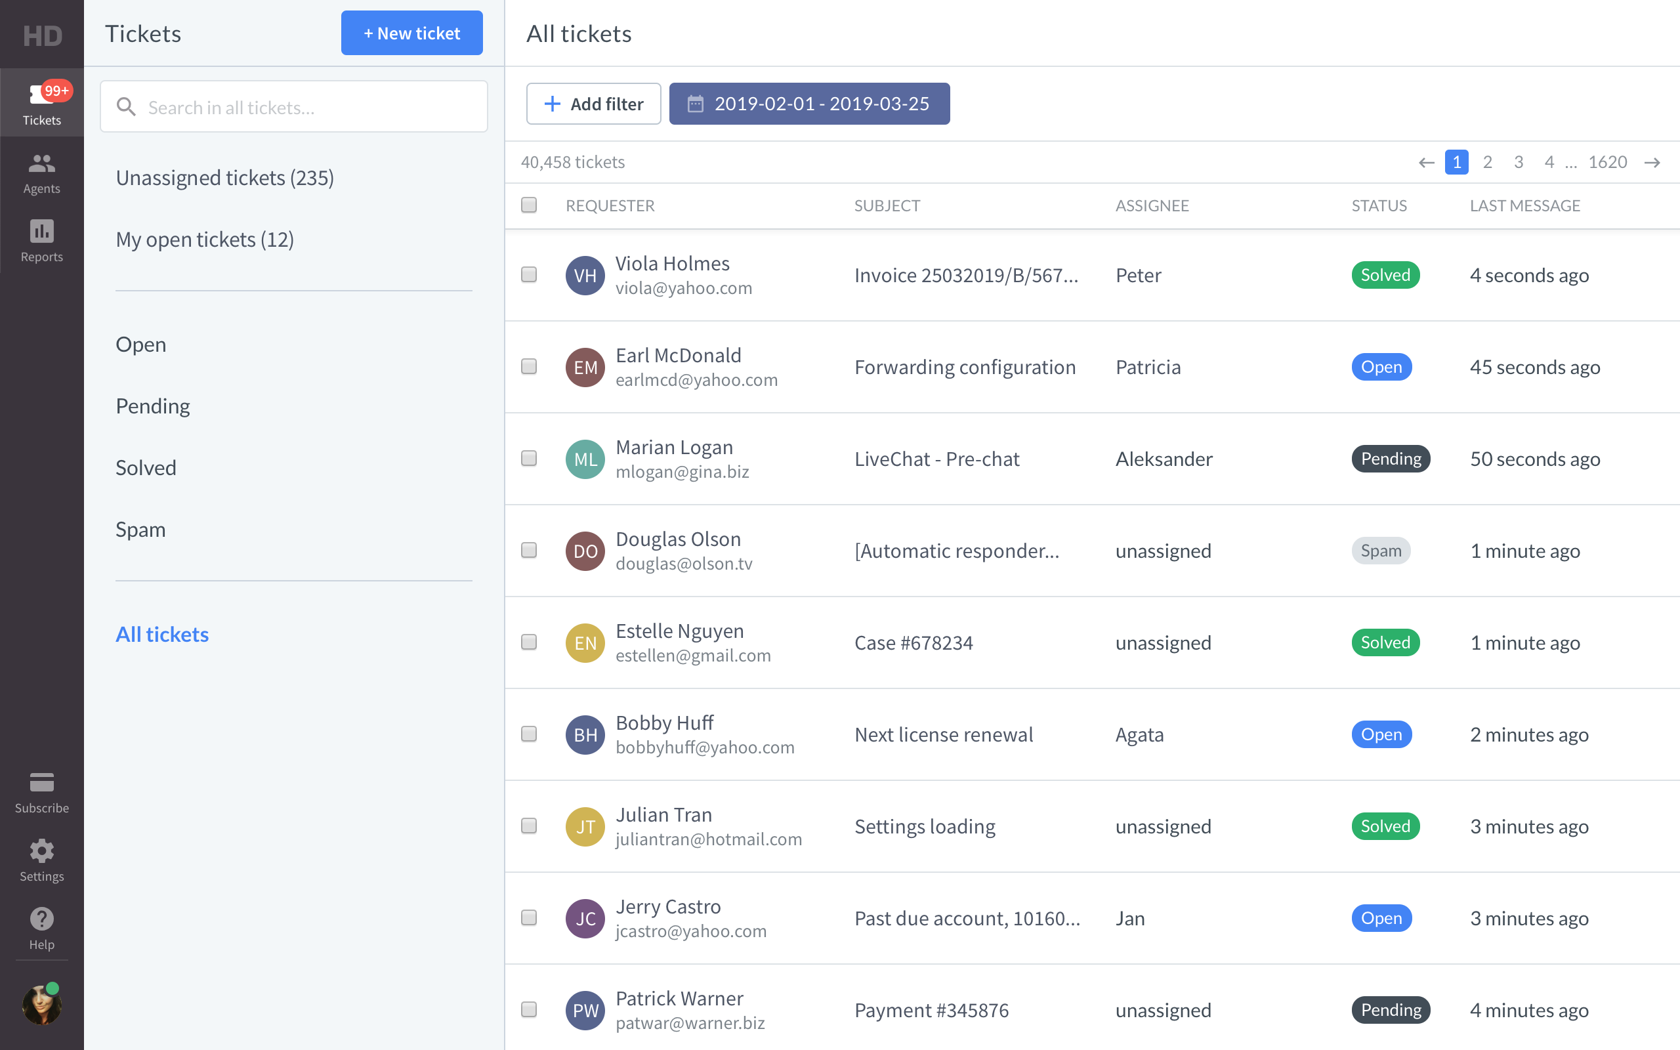Open the Tickets section in sidebar

click(x=41, y=103)
